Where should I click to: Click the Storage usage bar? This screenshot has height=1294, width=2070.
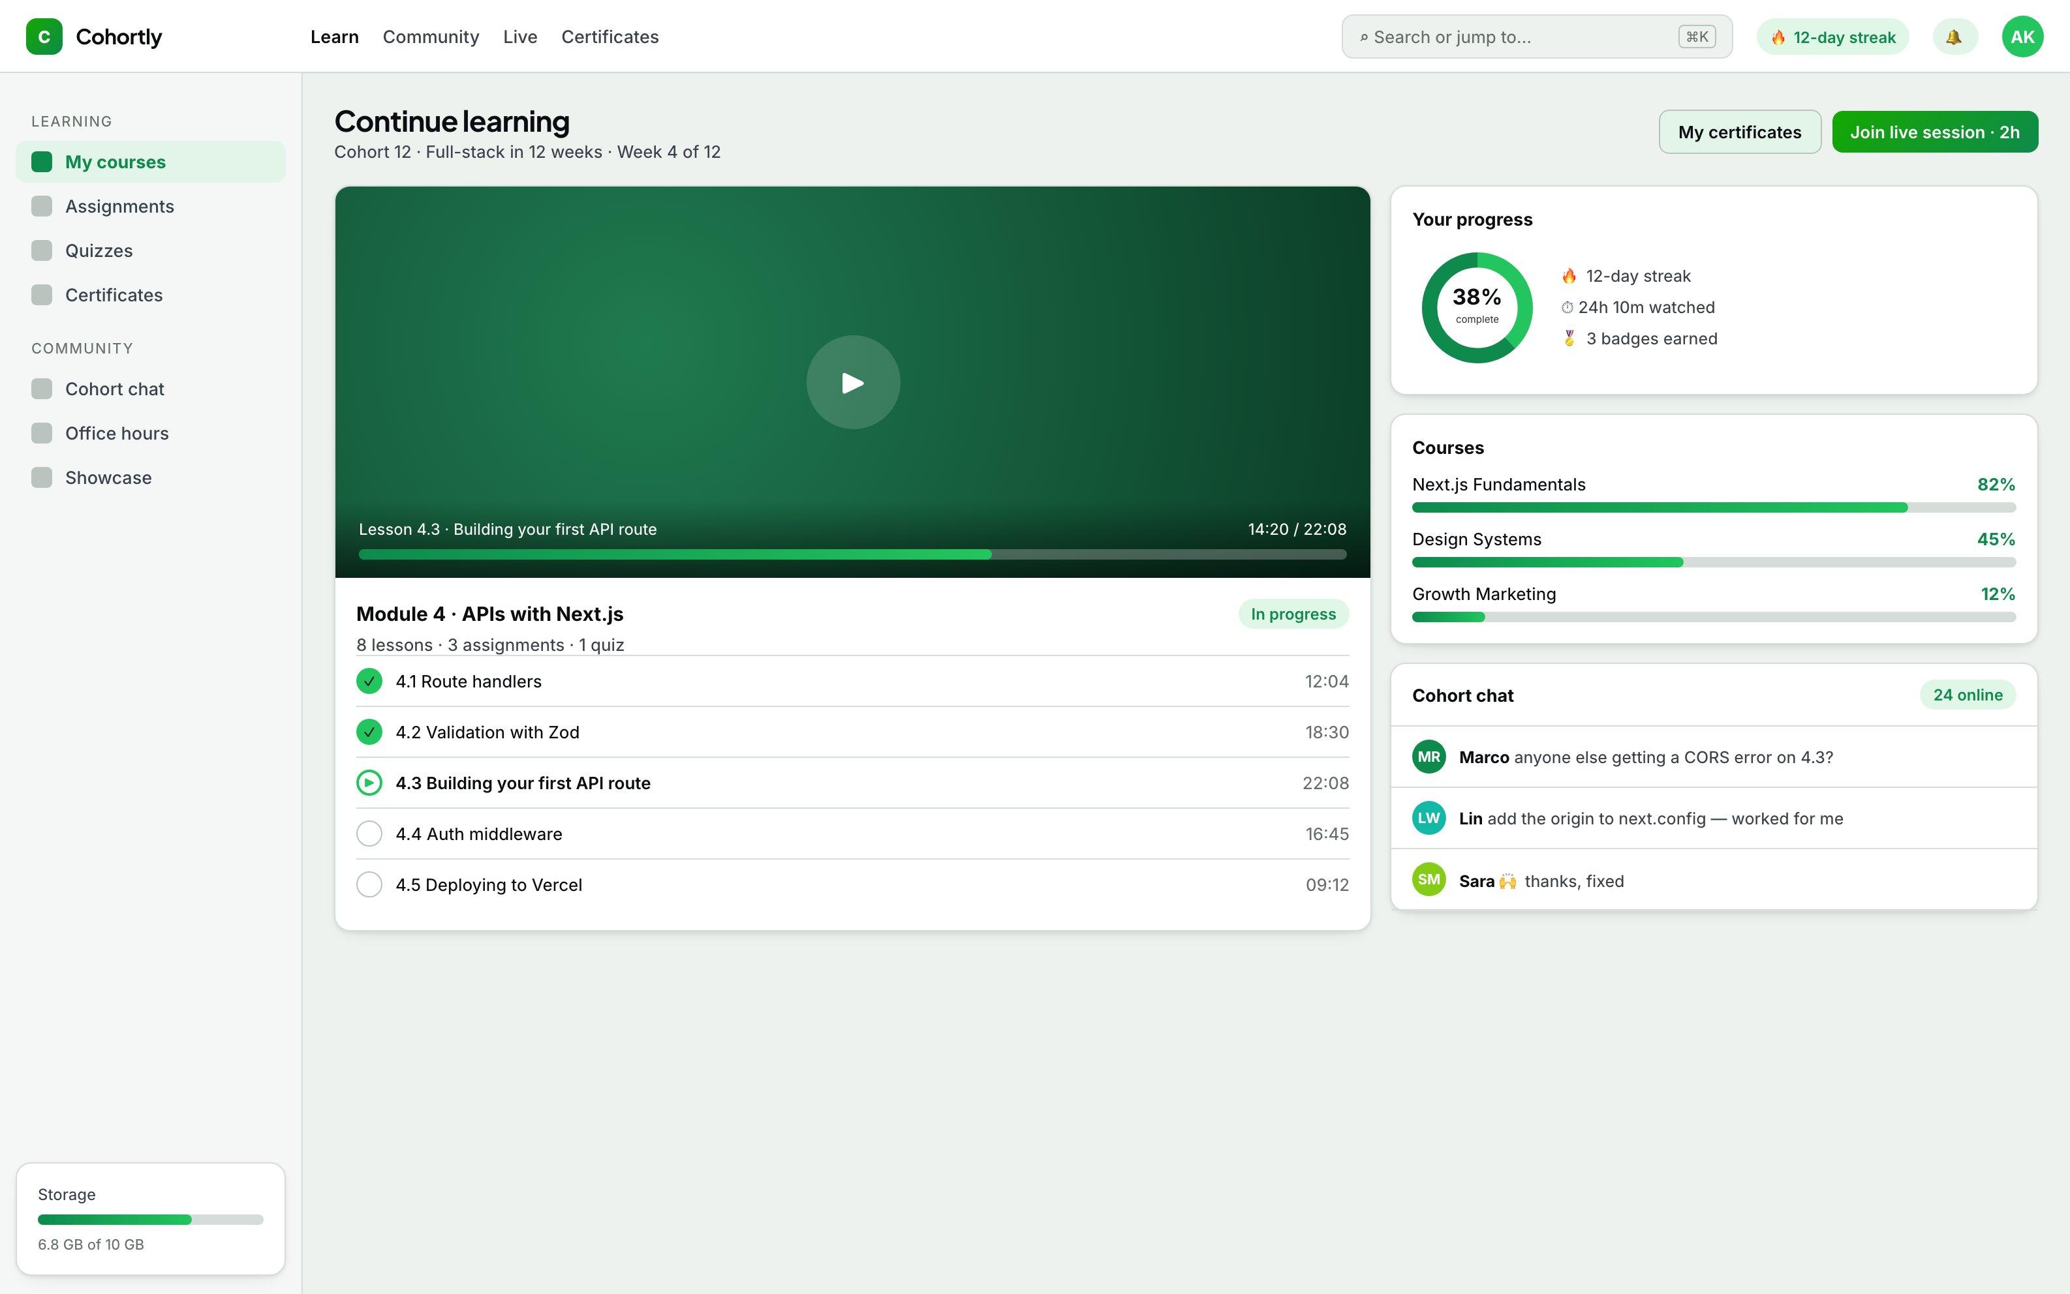[151, 1220]
